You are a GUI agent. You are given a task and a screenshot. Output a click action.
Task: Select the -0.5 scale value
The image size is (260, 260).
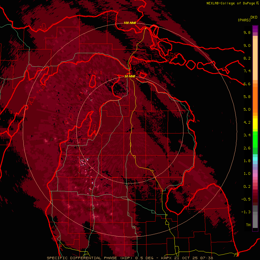pyautogui.click(x=246, y=199)
